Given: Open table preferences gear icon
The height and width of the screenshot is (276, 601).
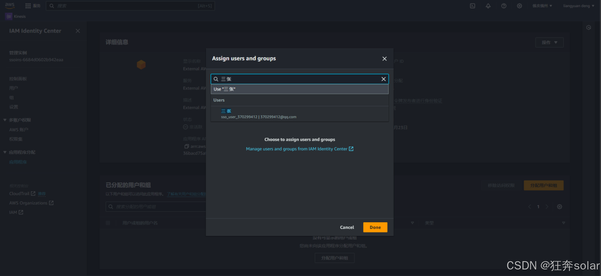Looking at the screenshot, I should pyautogui.click(x=559, y=207).
